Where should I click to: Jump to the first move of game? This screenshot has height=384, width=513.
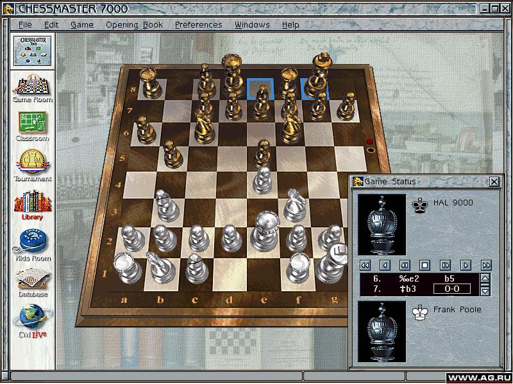tap(365, 265)
